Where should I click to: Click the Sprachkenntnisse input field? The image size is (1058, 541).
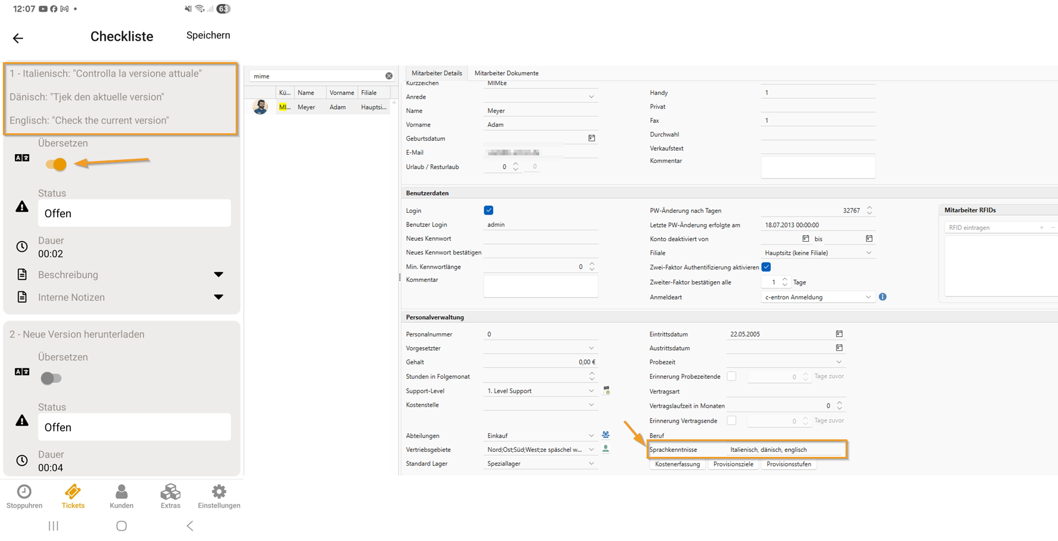(x=784, y=450)
